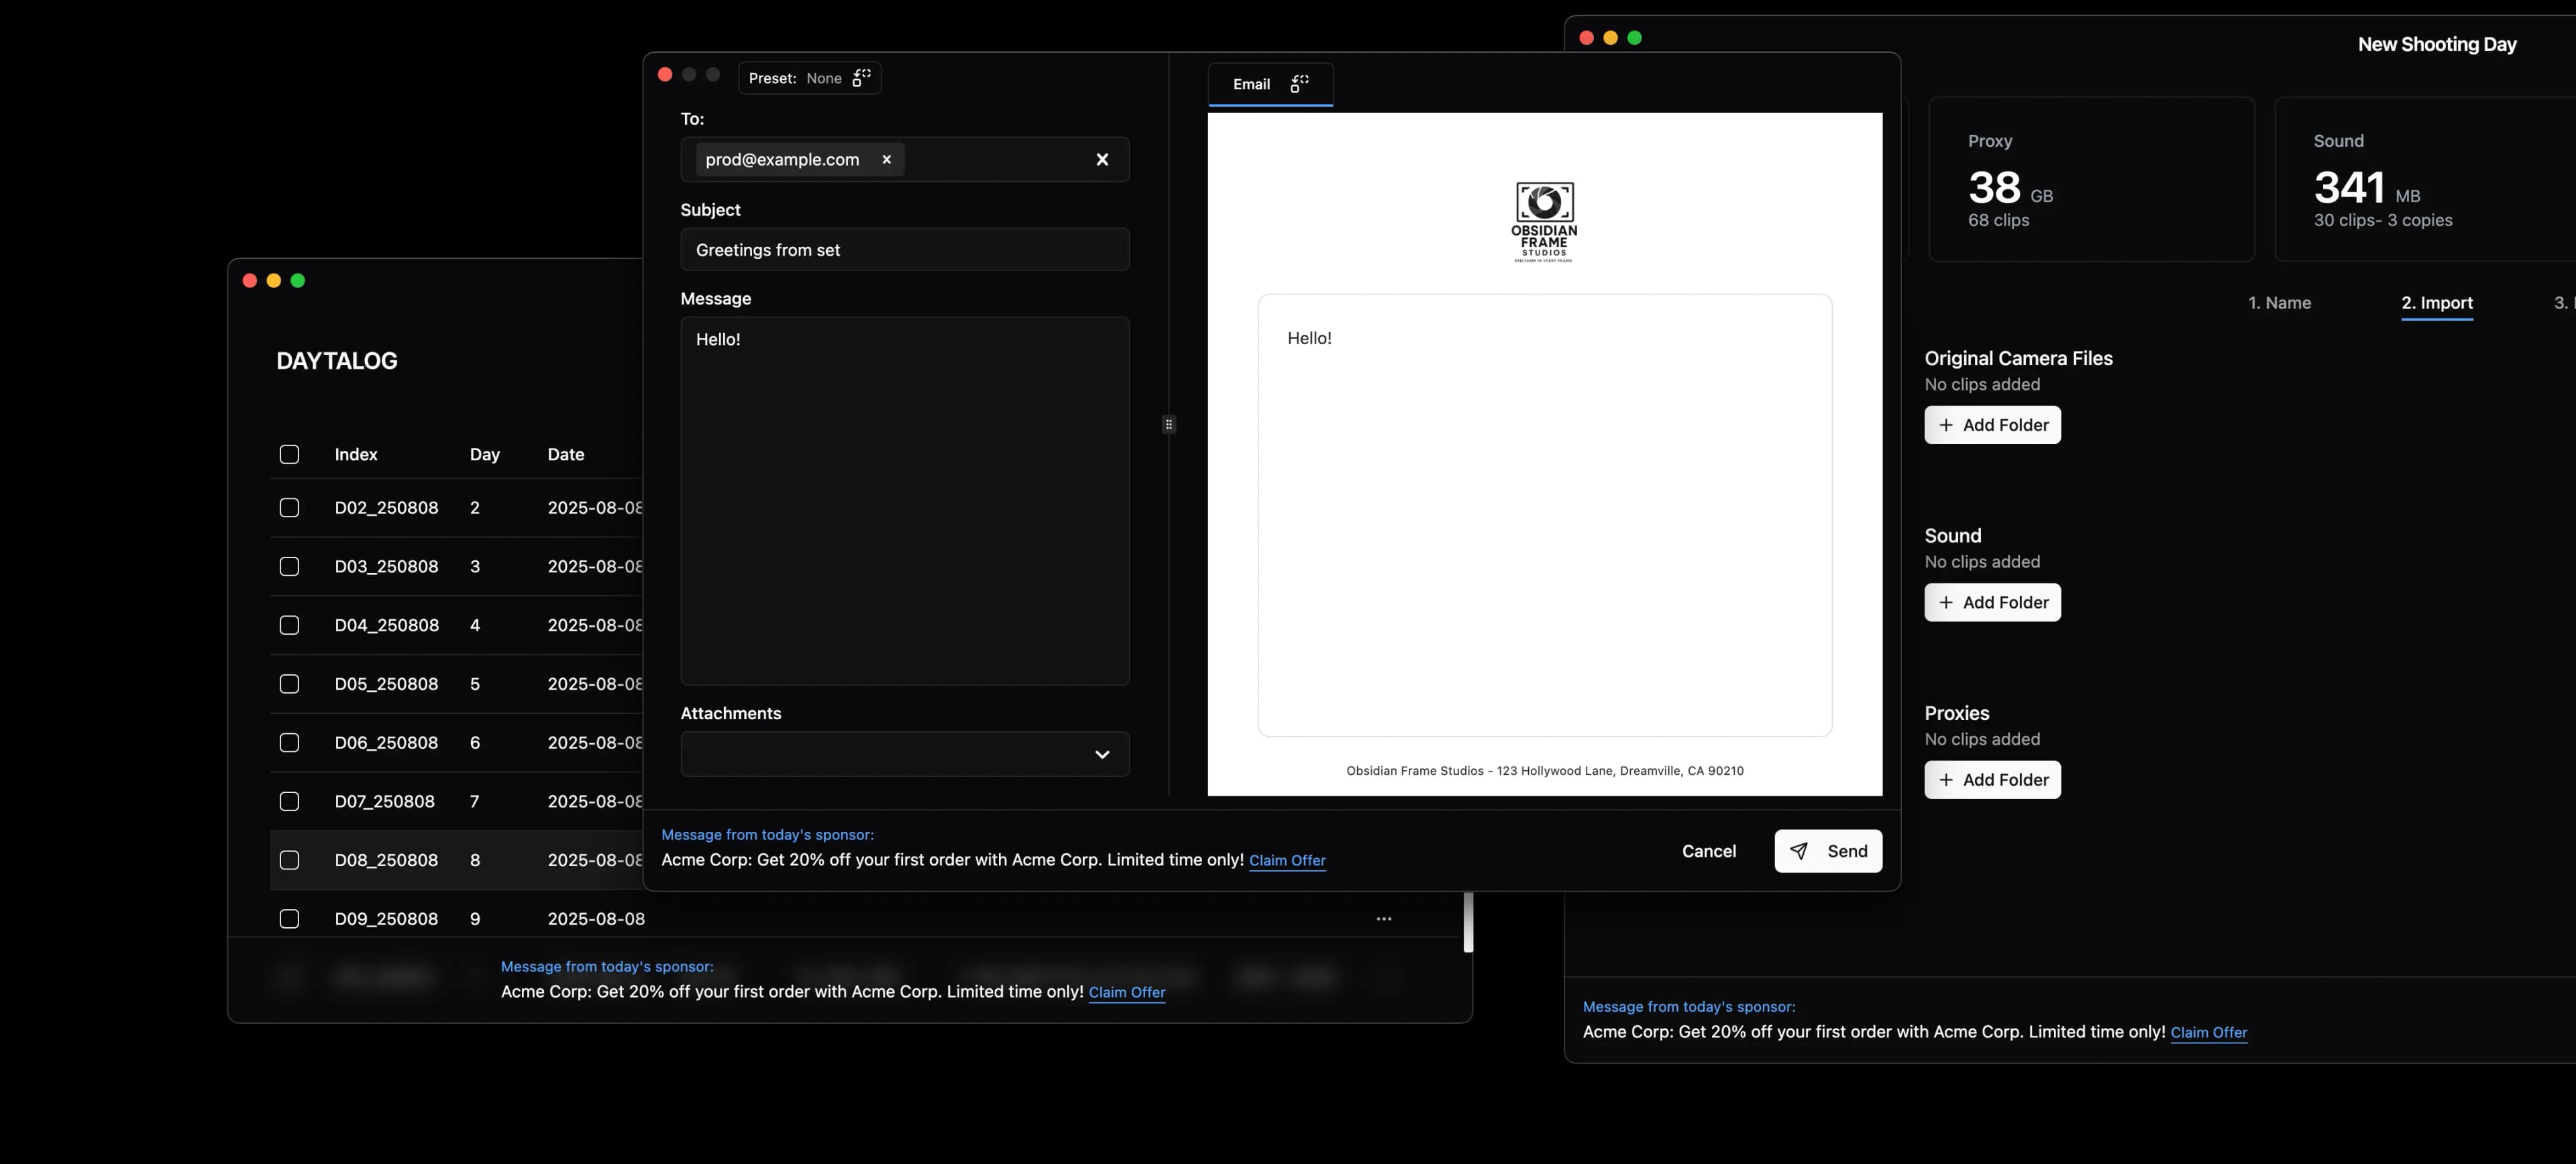Expand the Attachments dropdown
Screen dimensions: 2576x1164
[x=1102, y=755]
